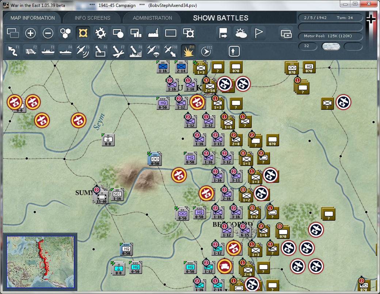Select the blue 1-16 unit at top

pos(163,67)
